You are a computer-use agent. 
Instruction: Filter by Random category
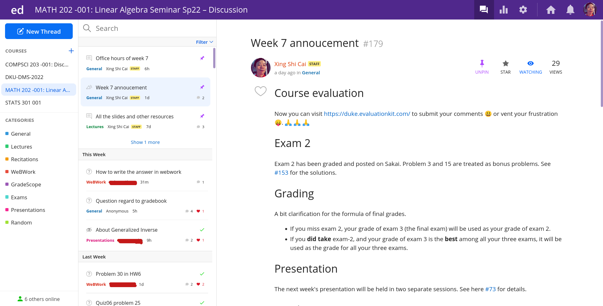click(19, 223)
